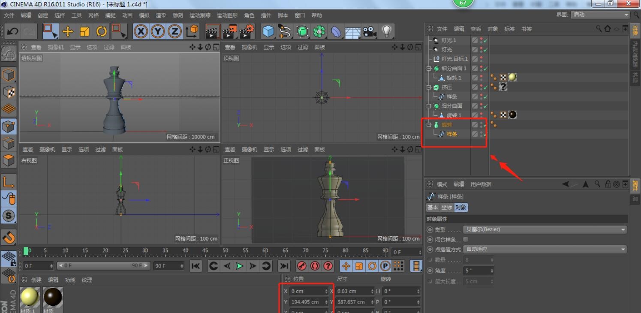Viewport: 641px width, 313px height.
Task: Select the Rotate tool icon
Action: click(x=102, y=31)
